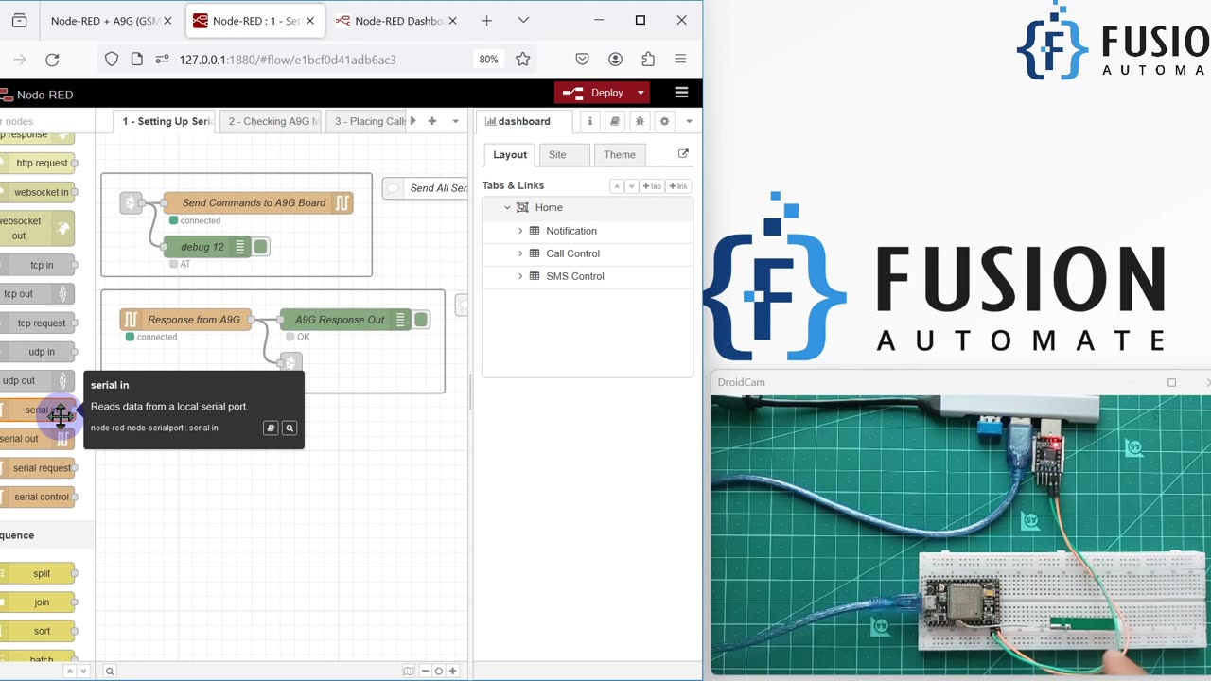Zoom in the flow canvas
Screen dimensions: 1211x681
pyautogui.click(x=452, y=671)
